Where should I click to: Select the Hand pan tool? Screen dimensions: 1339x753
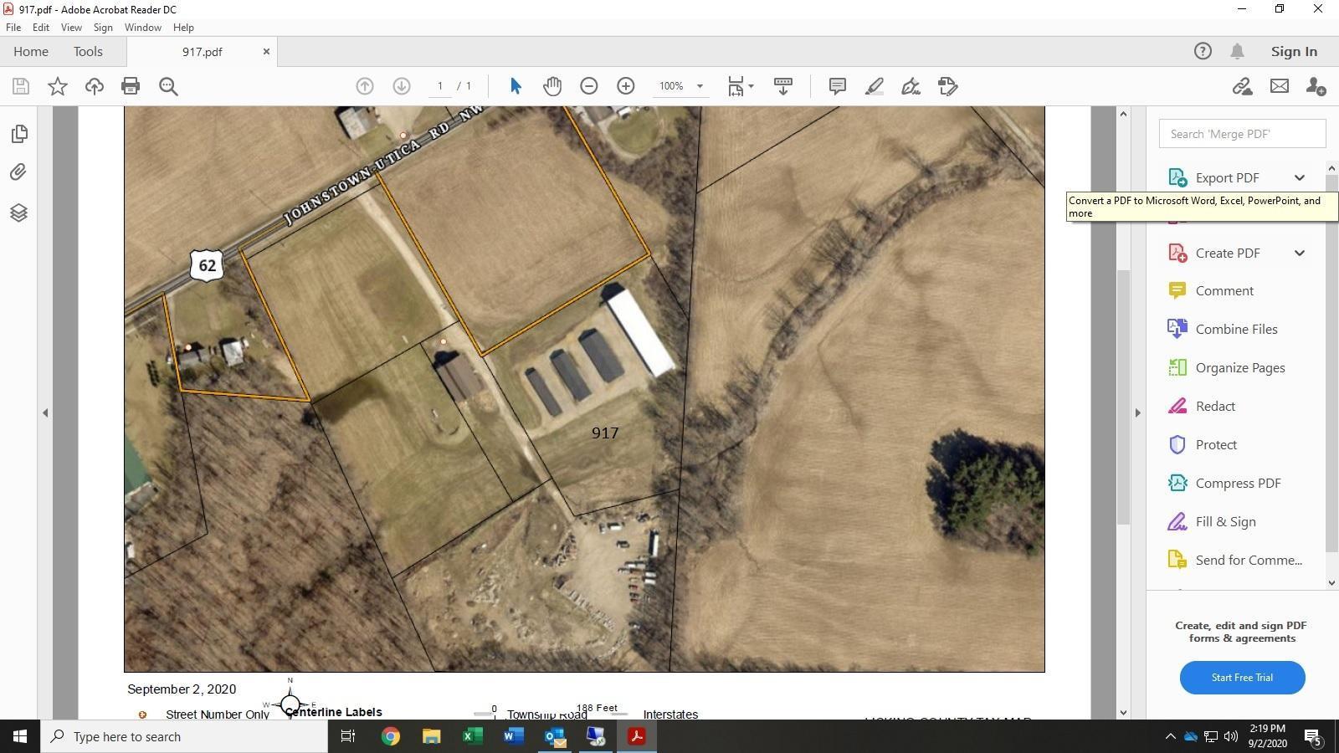(552, 86)
